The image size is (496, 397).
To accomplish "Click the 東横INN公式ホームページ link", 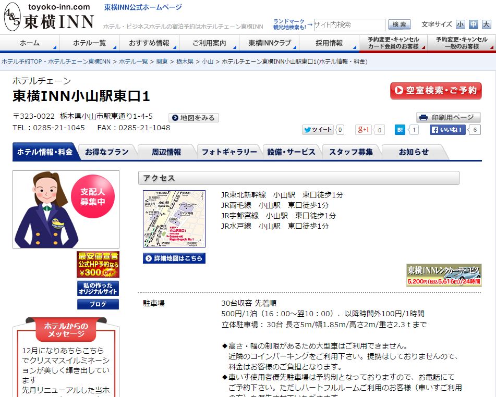I will click(143, 7).
